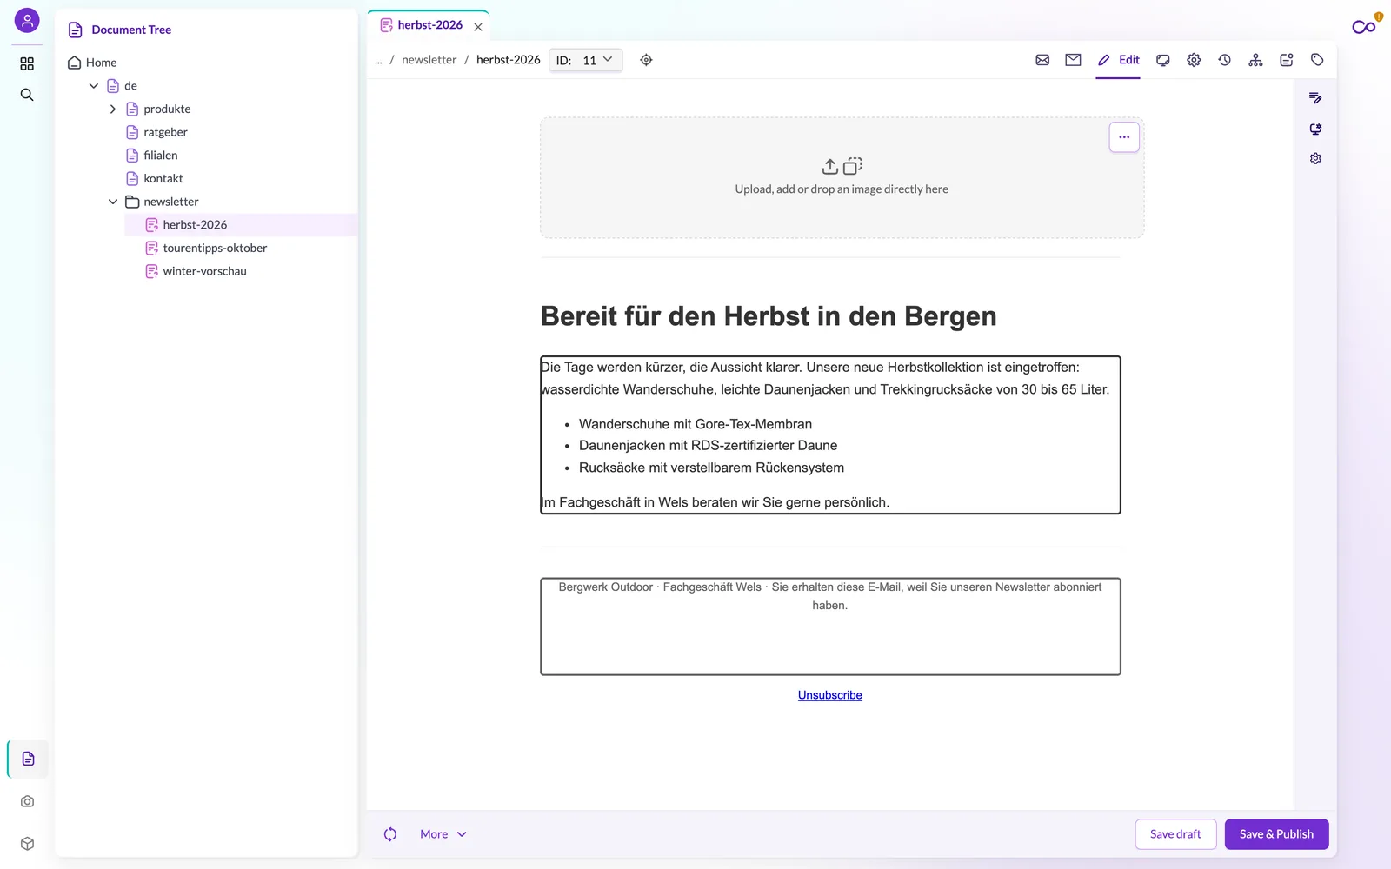The width and height of the screenshot is (1391, 869).
Task: Click the Unsubscribe link
Action: point(830,695)
